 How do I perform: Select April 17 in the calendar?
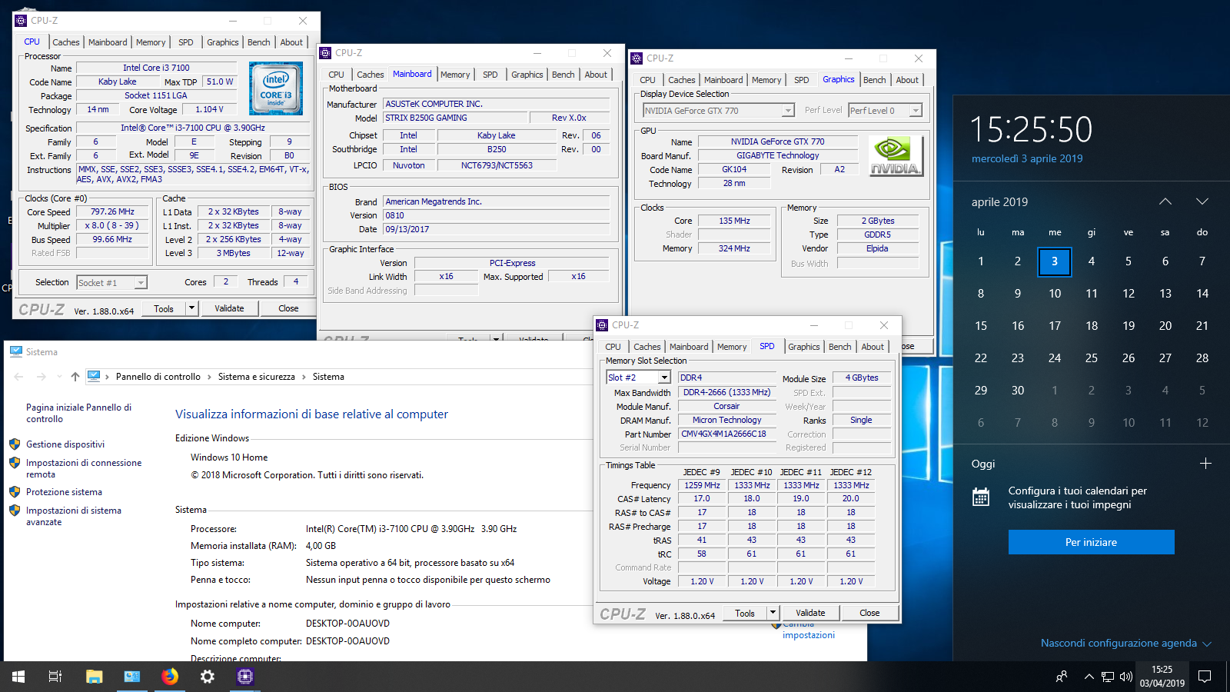pyautogui.click(x=1055, y=326)
